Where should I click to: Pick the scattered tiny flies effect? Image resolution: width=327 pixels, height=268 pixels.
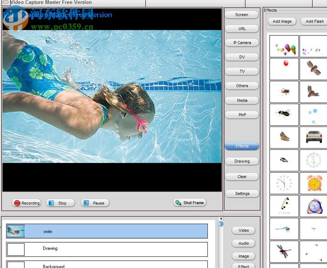pyautogui.click(x=313, y=252)
